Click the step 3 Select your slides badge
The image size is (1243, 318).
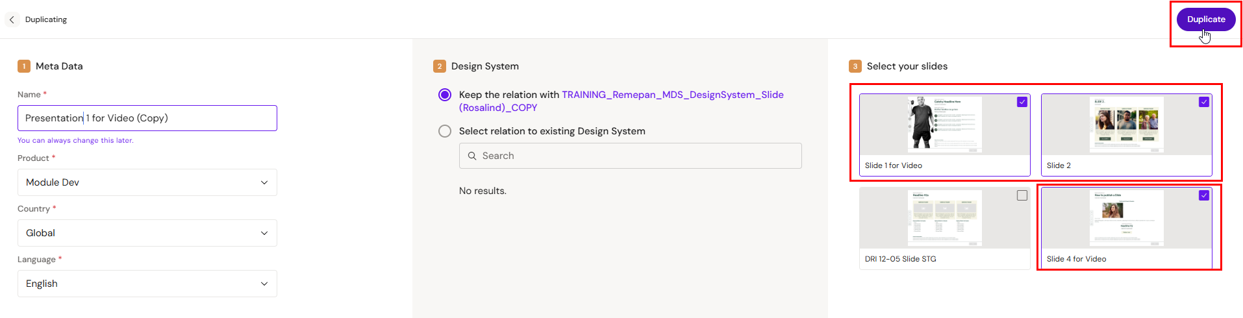855,66
